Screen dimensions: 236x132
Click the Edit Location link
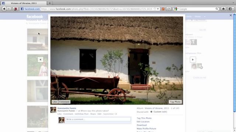coord(143,122)
